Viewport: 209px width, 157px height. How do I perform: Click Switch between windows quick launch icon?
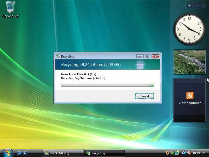click(25, 153)
